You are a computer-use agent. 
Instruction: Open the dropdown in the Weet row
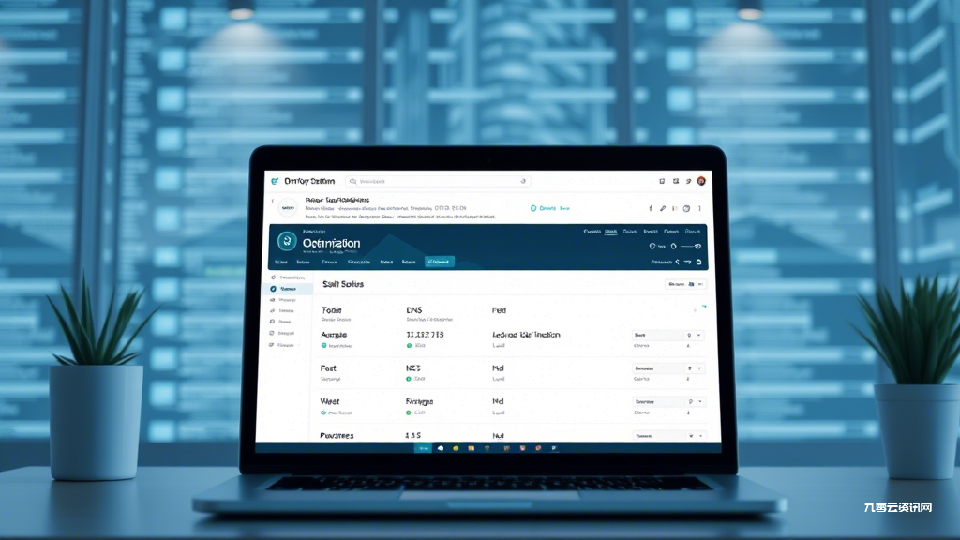coord(667,401)
